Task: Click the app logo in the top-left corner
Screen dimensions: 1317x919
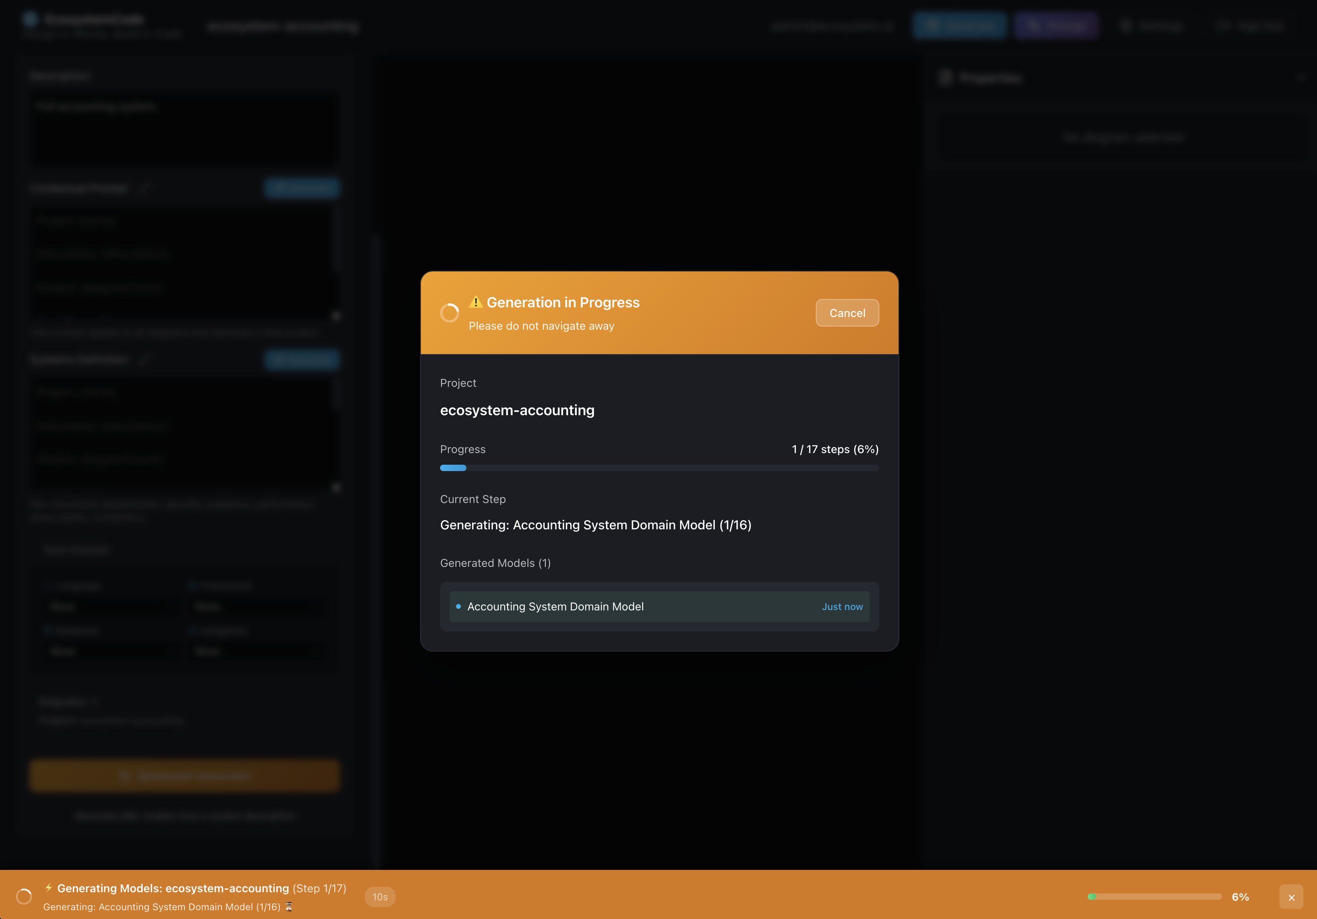Action: point(30,19)
